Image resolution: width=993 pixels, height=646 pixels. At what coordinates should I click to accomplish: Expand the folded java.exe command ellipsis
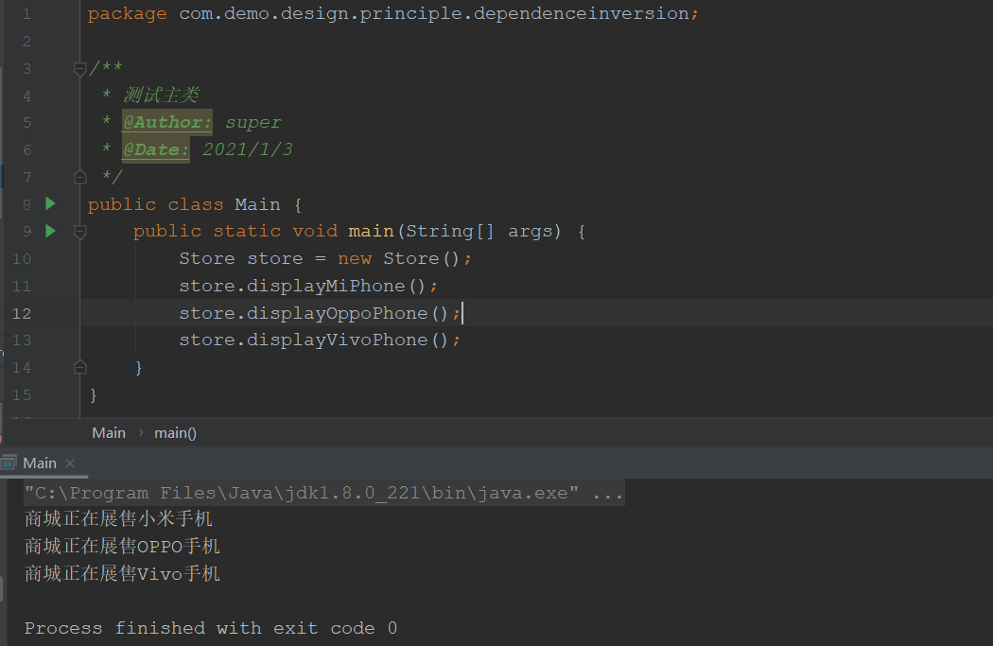coord(608,493)
